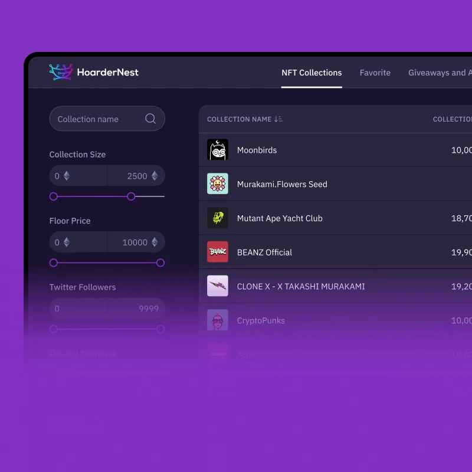Click the Ethereum icon beside Floor Price minimum
This screenshot has width=472, height=472.
click(x=67, y=242)
